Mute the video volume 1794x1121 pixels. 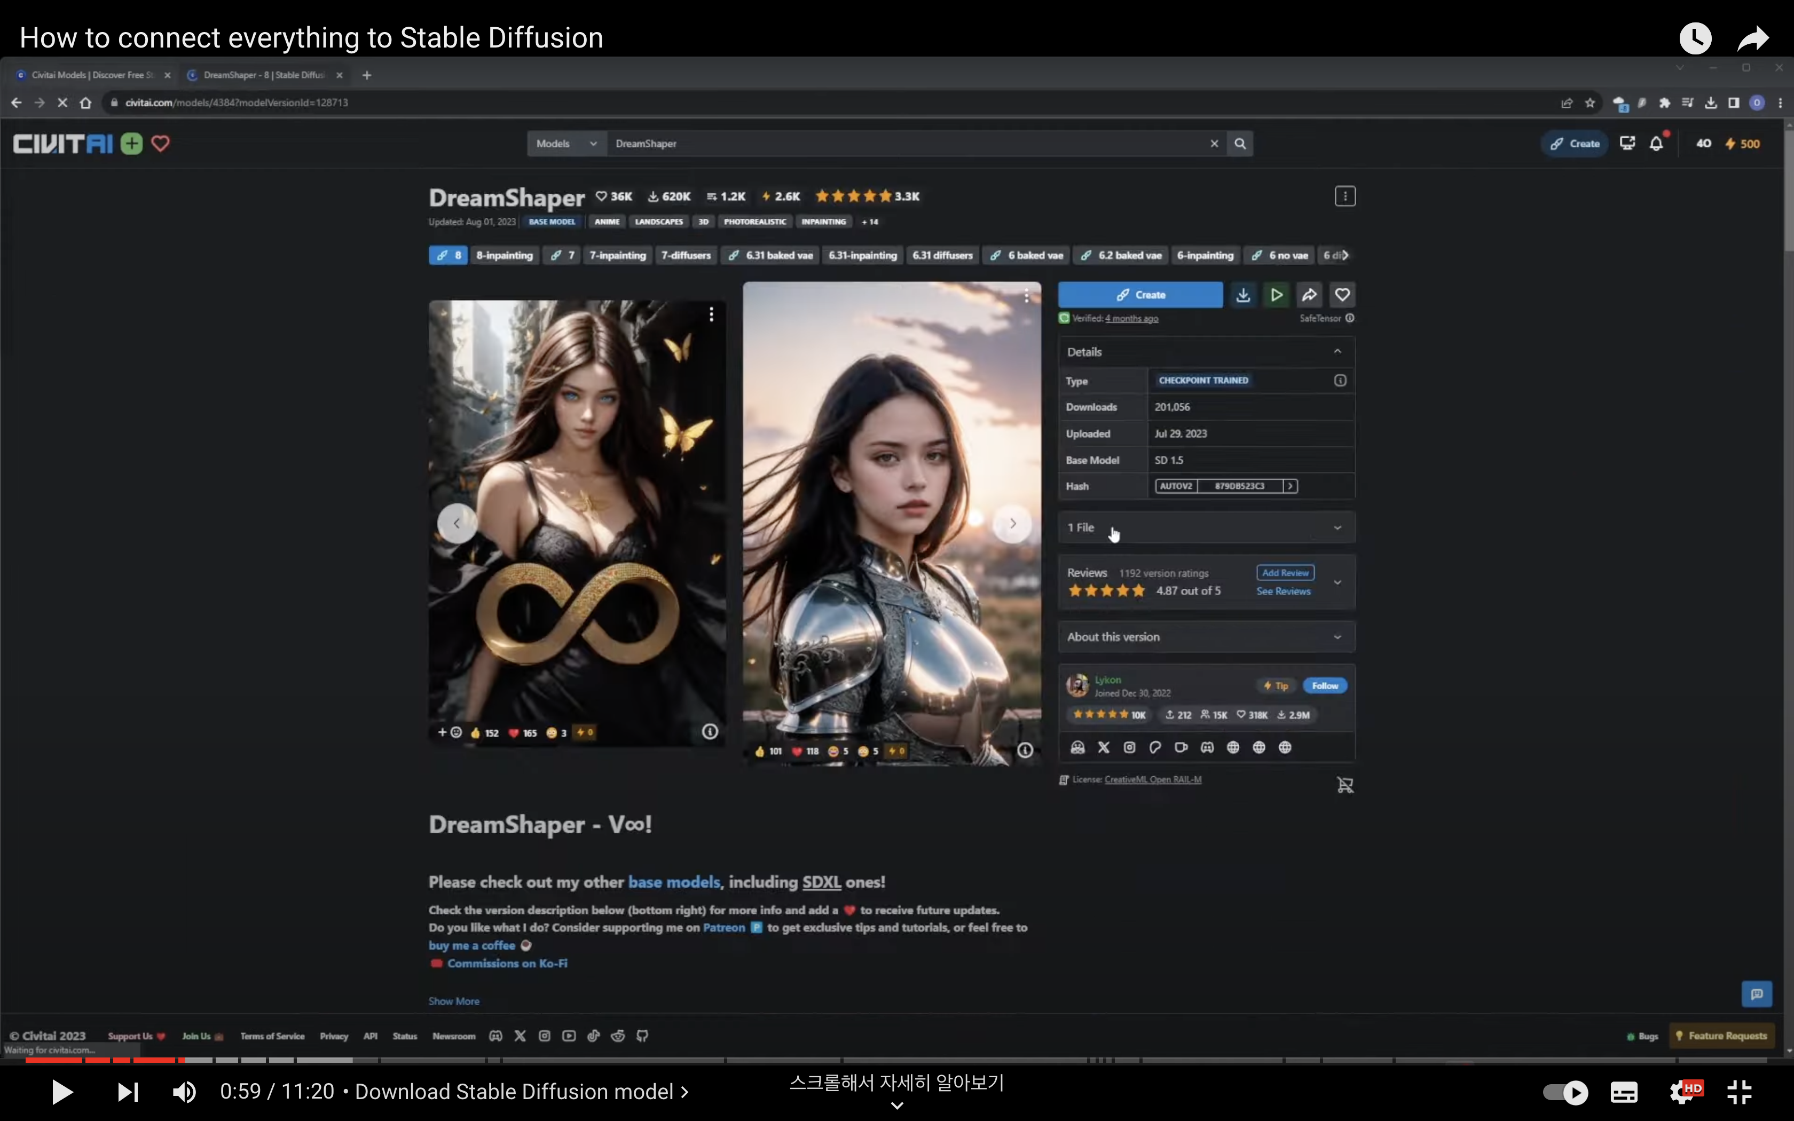pyautogui.click(x=184, y=1091)
